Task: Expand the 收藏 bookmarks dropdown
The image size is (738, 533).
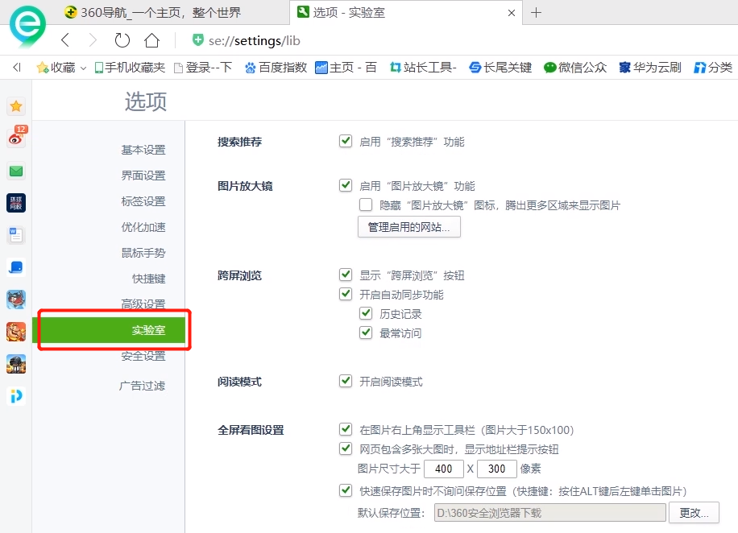Action: coord(83,68)
